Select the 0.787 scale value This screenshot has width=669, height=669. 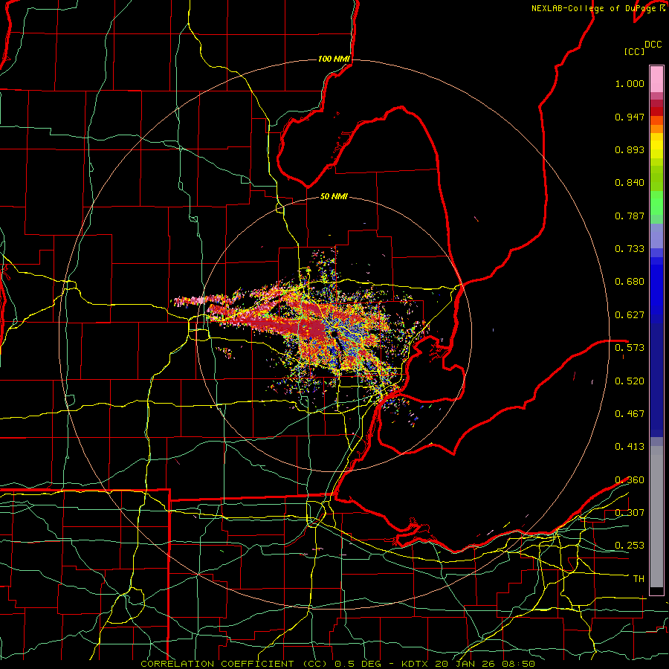(x=630, y=216)
